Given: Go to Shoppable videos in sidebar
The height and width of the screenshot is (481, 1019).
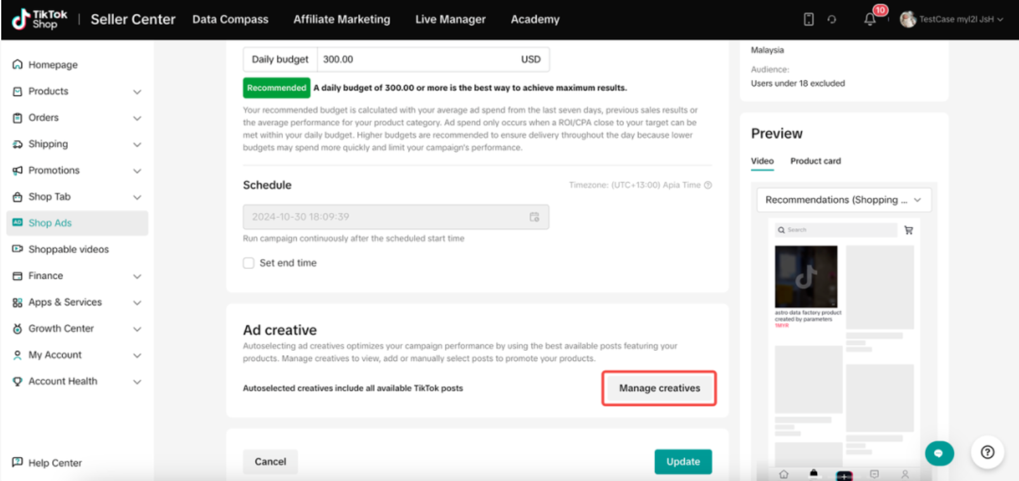Looking at the screenshot, I should pyautogui.click(x=68, y=250).
